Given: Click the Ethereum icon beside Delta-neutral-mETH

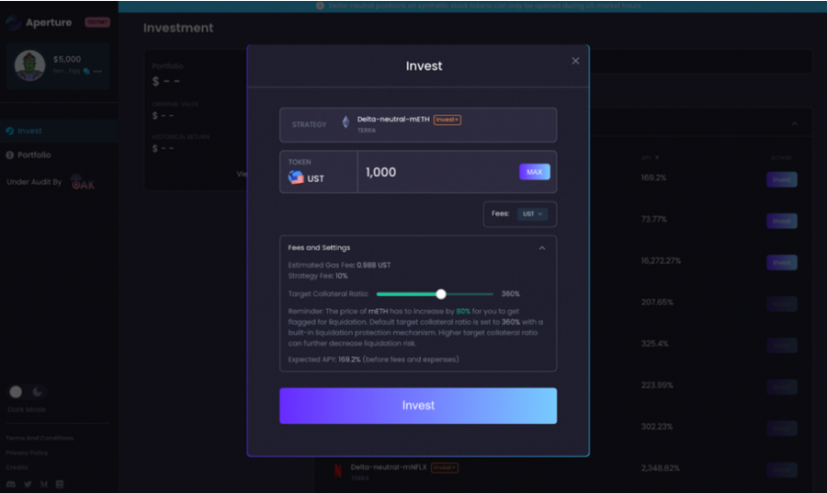Looking at the screenshot, I should click(x=346, y=122).
